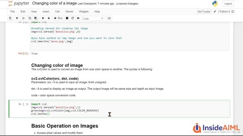Open the View menu
243x136 pixels.
34,12
